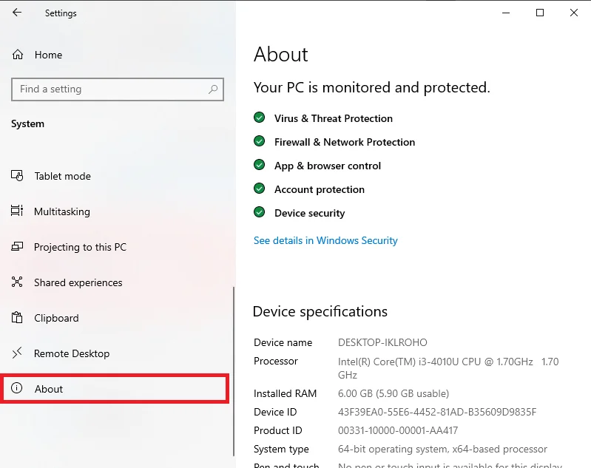Click the back arrow in Settings

point(17,13)
